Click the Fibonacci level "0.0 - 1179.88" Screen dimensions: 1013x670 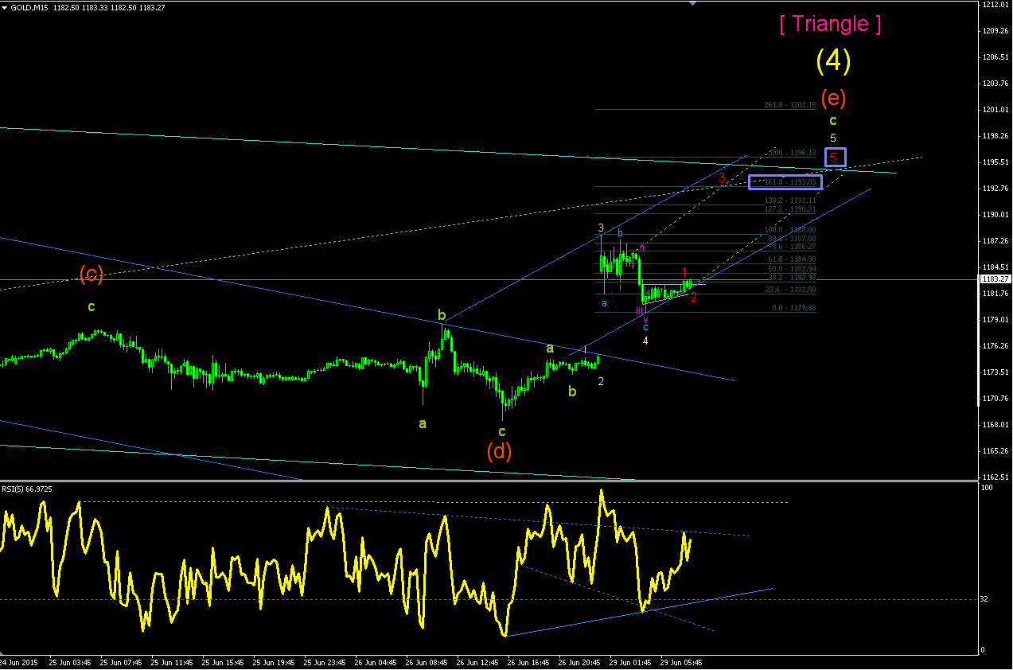pyautogui.click(x=794, y=307)
